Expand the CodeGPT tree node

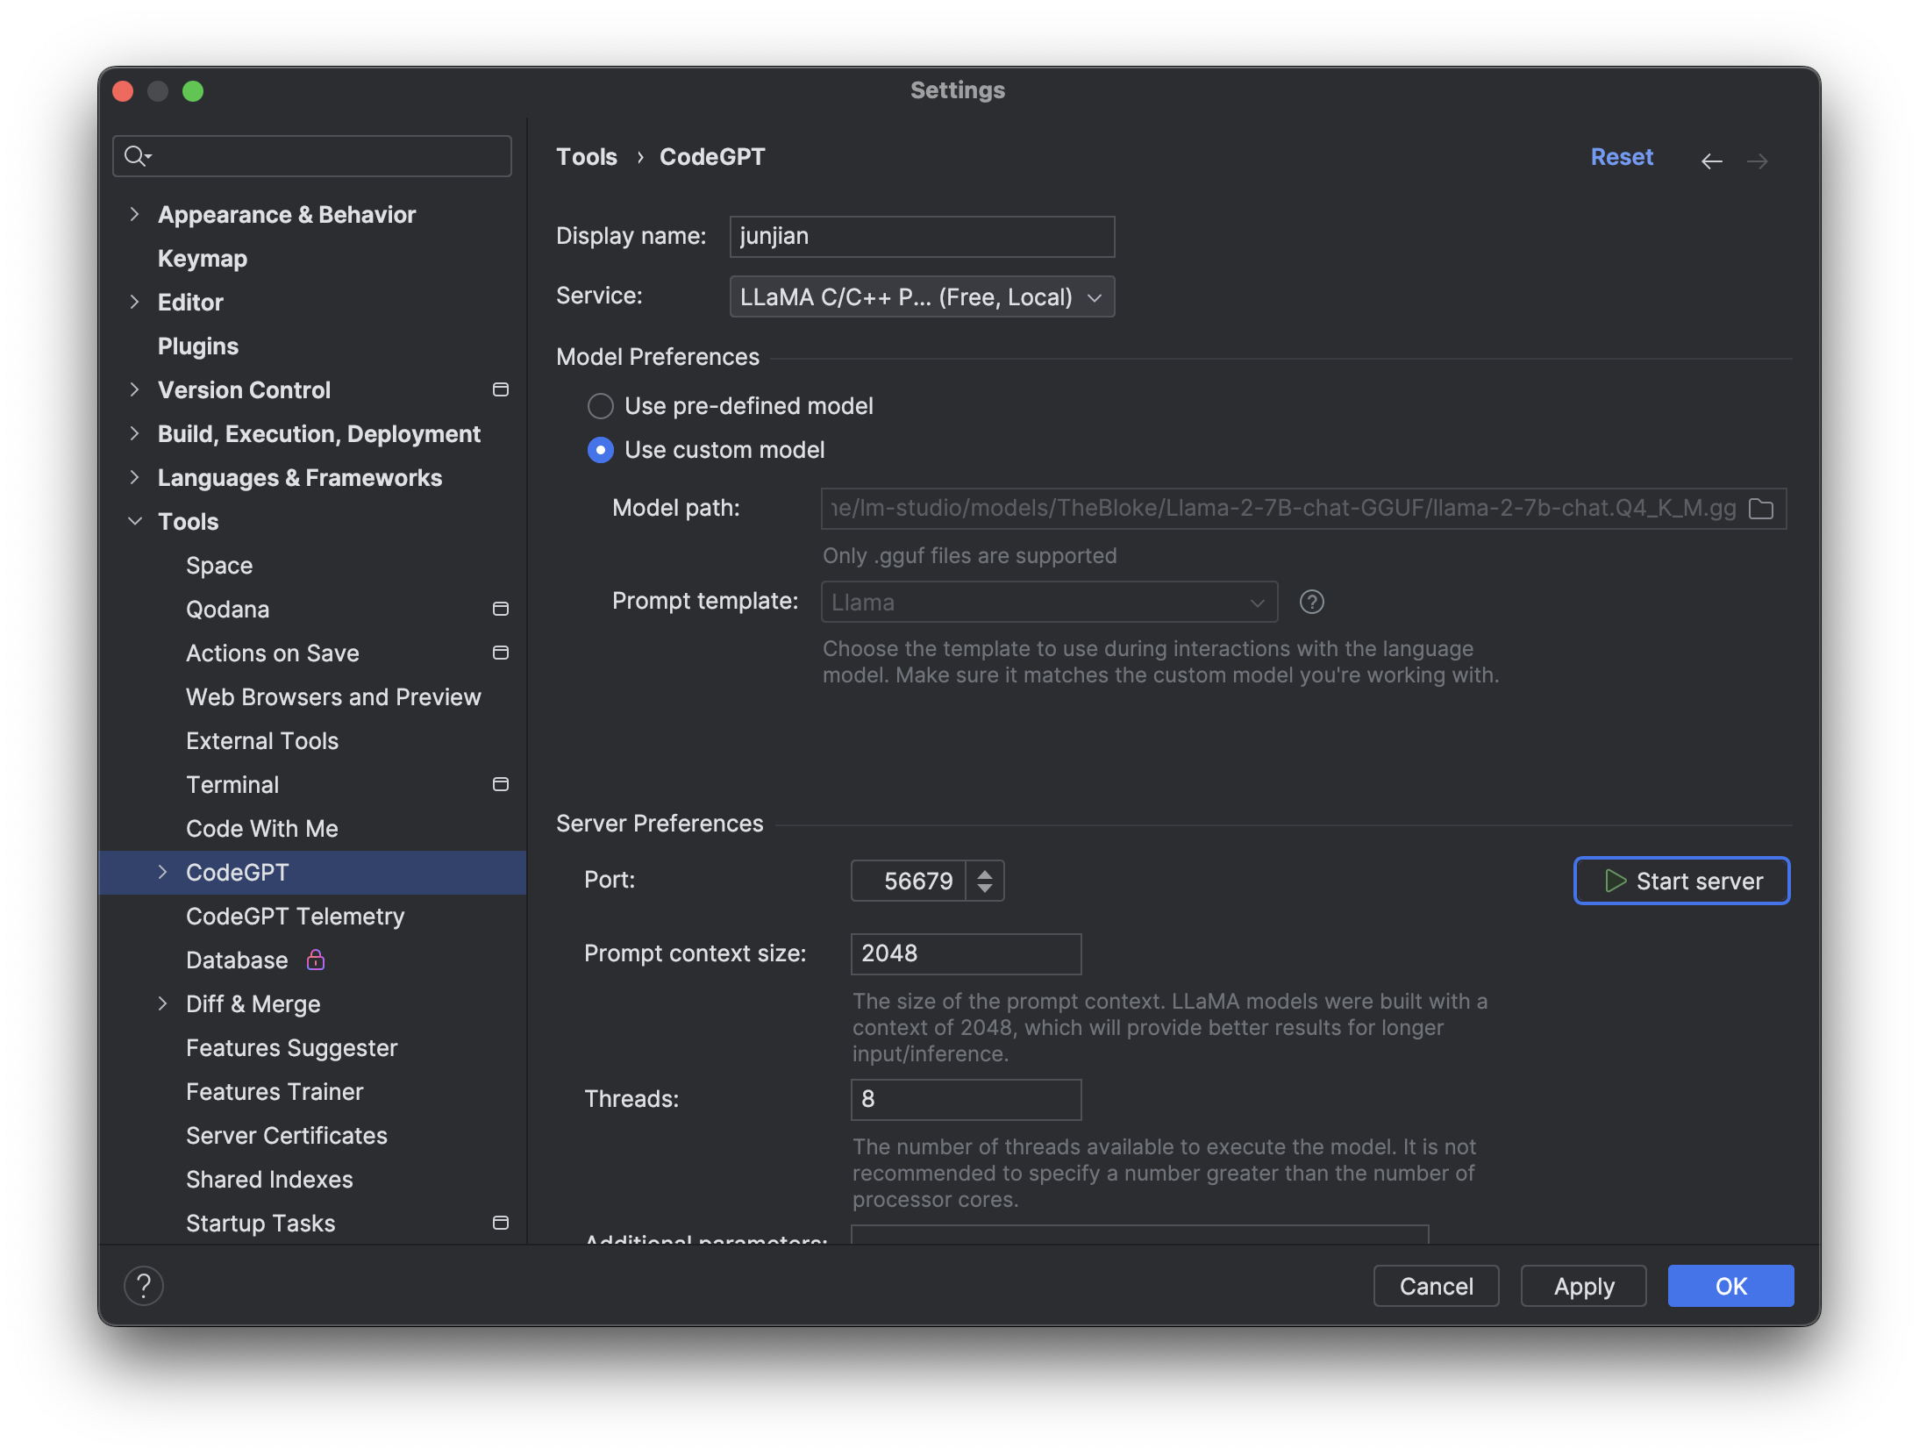(162, 872)
